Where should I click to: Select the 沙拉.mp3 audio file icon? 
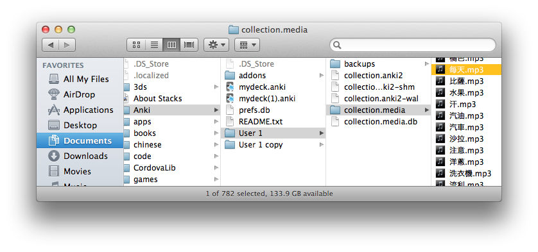(x=440, y=139)
